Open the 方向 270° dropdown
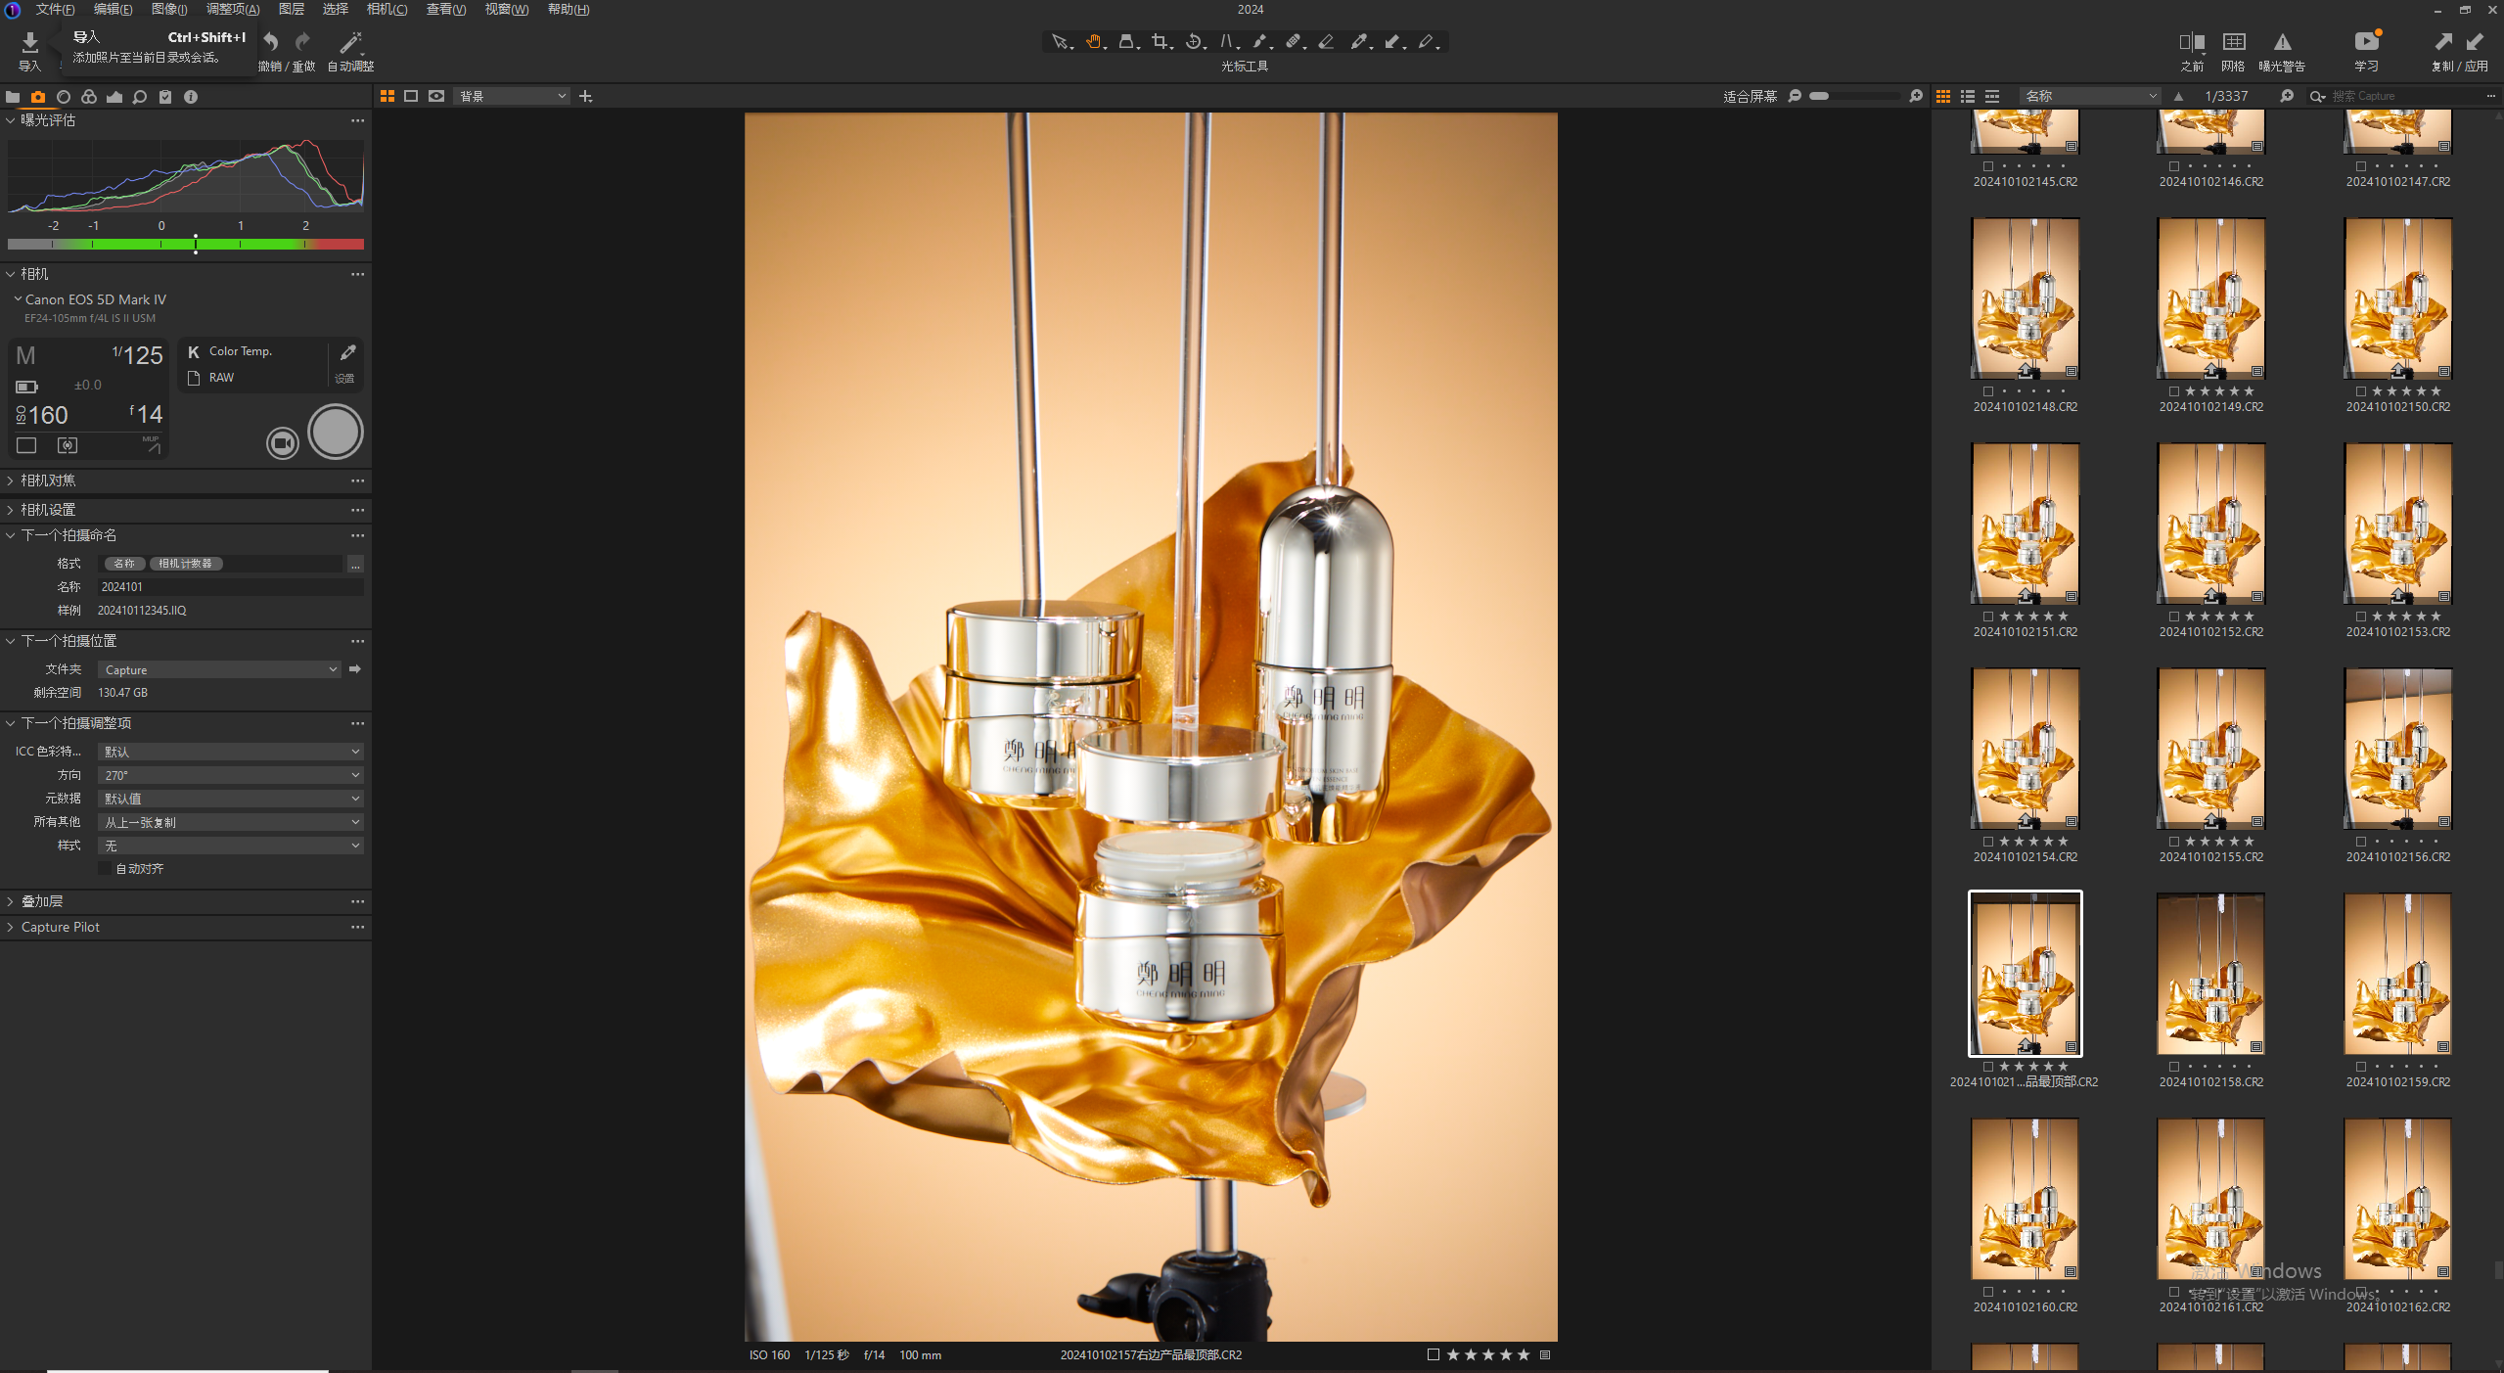Viewport: 2504px width, 1373px height. 231,775
